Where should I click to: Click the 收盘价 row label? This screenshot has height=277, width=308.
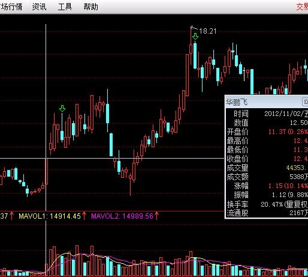(x=237, y=159)
